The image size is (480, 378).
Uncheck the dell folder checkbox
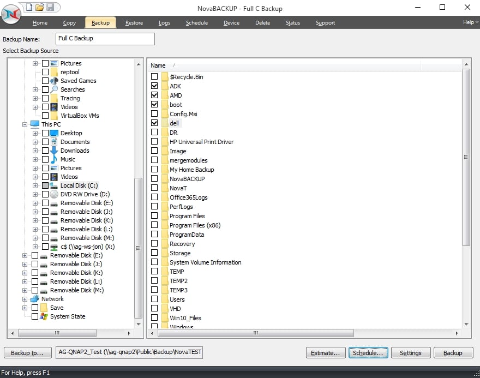point(154,123)
